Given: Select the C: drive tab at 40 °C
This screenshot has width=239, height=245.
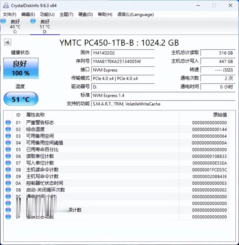Looking at the screenshot, I should (15, 26).
